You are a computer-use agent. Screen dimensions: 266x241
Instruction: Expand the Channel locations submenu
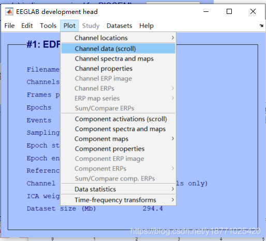(119, 38)
